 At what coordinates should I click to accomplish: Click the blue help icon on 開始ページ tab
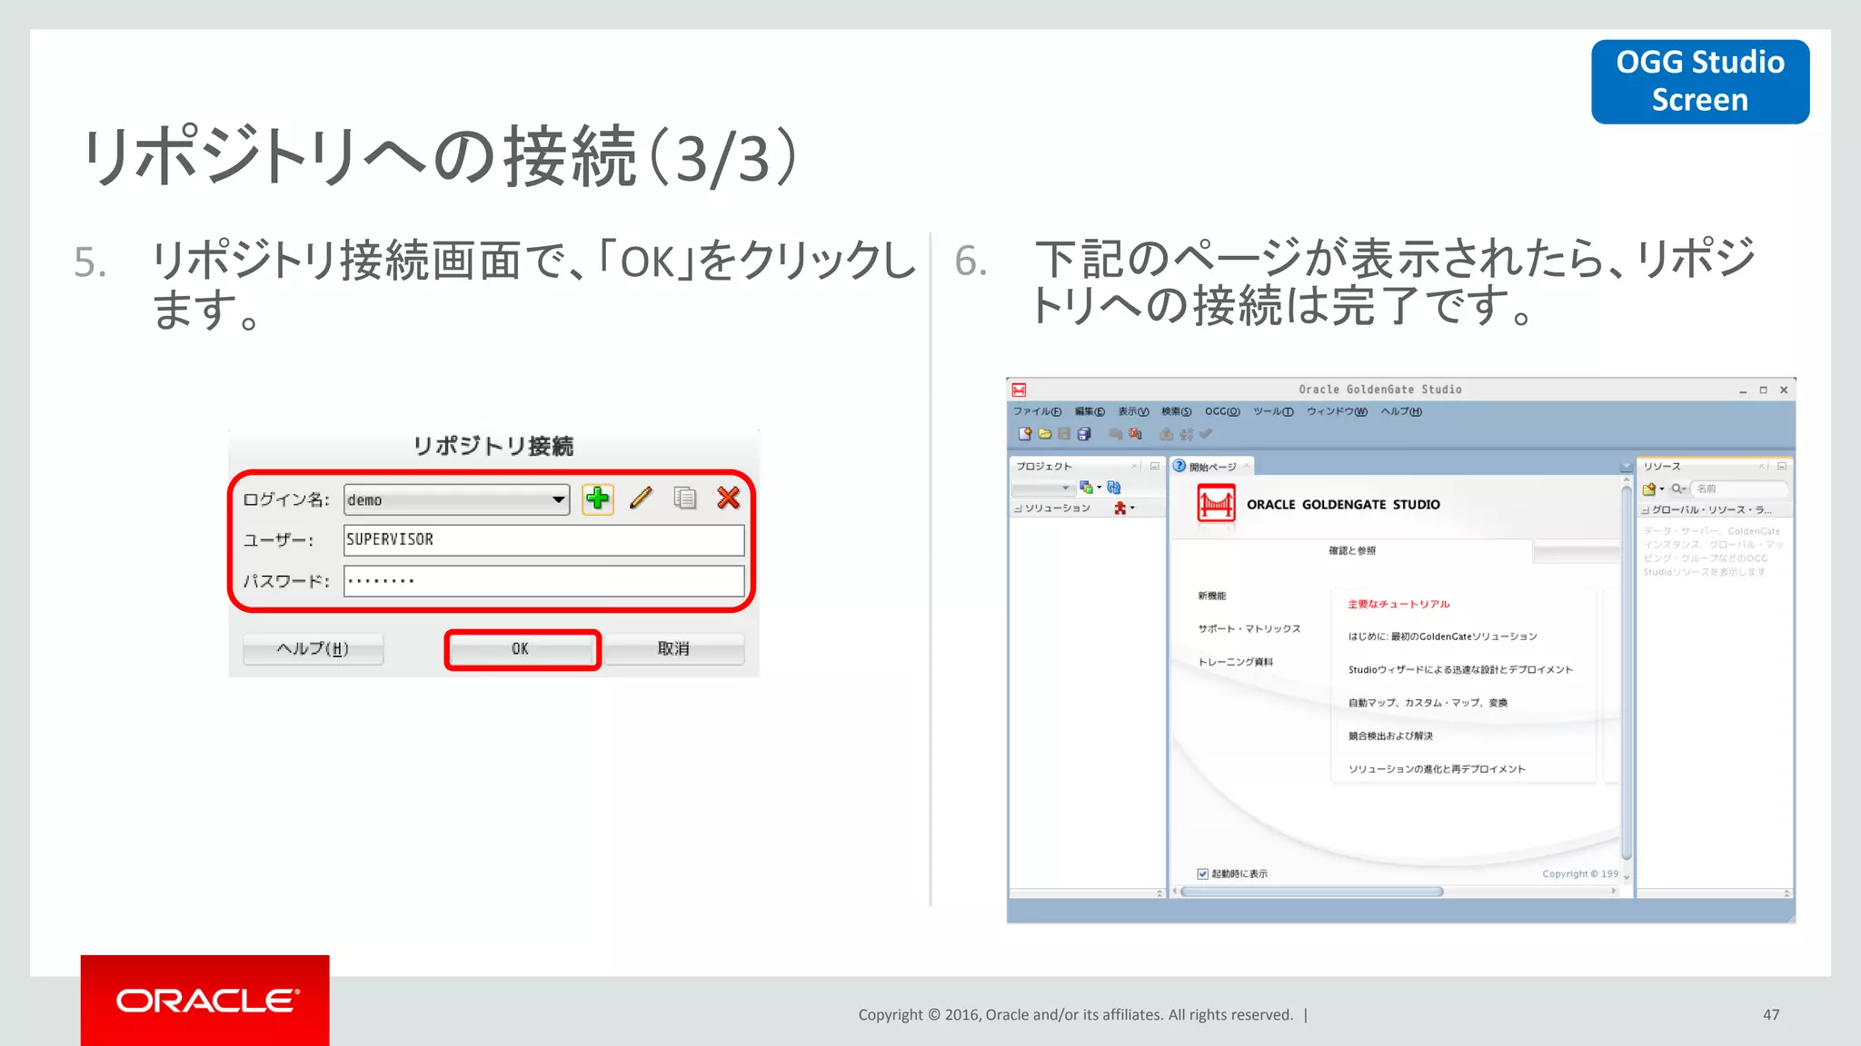(1179, 466)
